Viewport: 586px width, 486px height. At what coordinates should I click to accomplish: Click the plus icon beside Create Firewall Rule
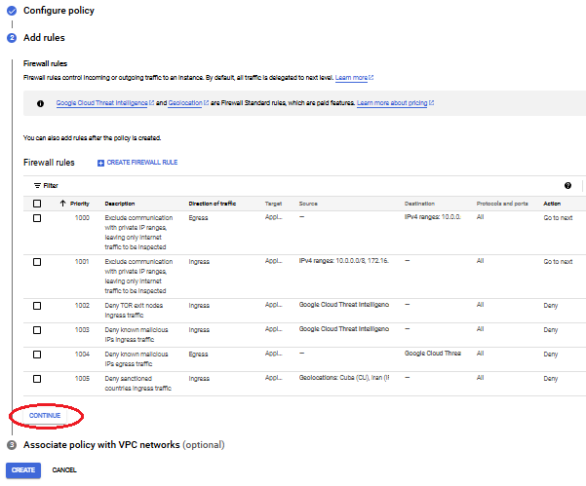(x=99, y=162)
